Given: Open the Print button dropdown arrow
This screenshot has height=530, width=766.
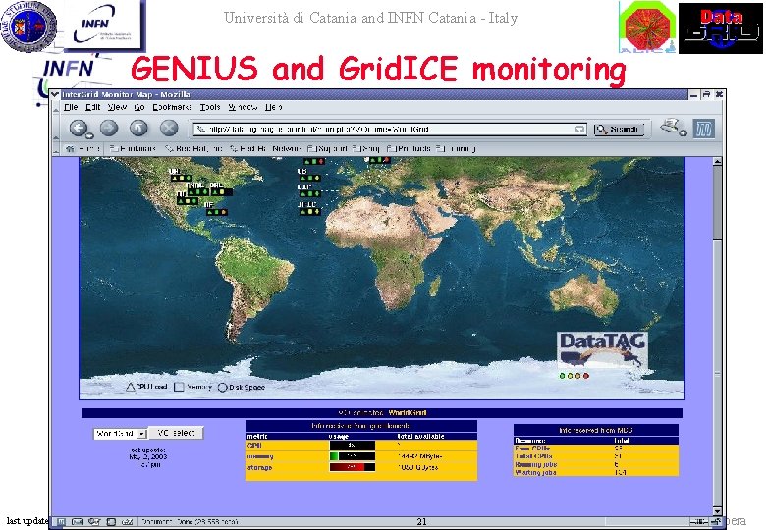Looking at the screenshot, I should [684, 132].
